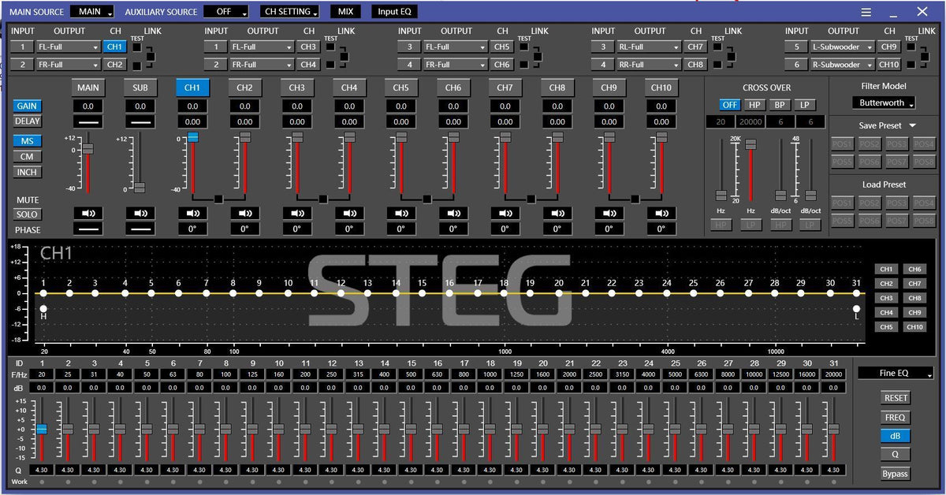Toggle the link square between CH1 and CH2 faders
946x495 pixels.
218,199
